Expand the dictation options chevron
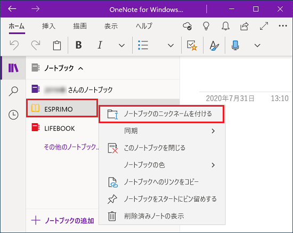 point(257,45)
